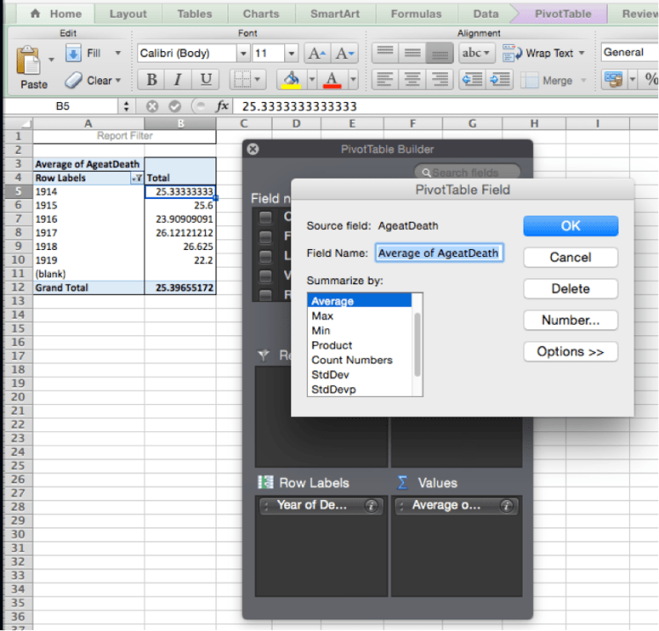659x631 pixels.
Task: Check the second field checkbox in builder
Action: tap(265, 236)
